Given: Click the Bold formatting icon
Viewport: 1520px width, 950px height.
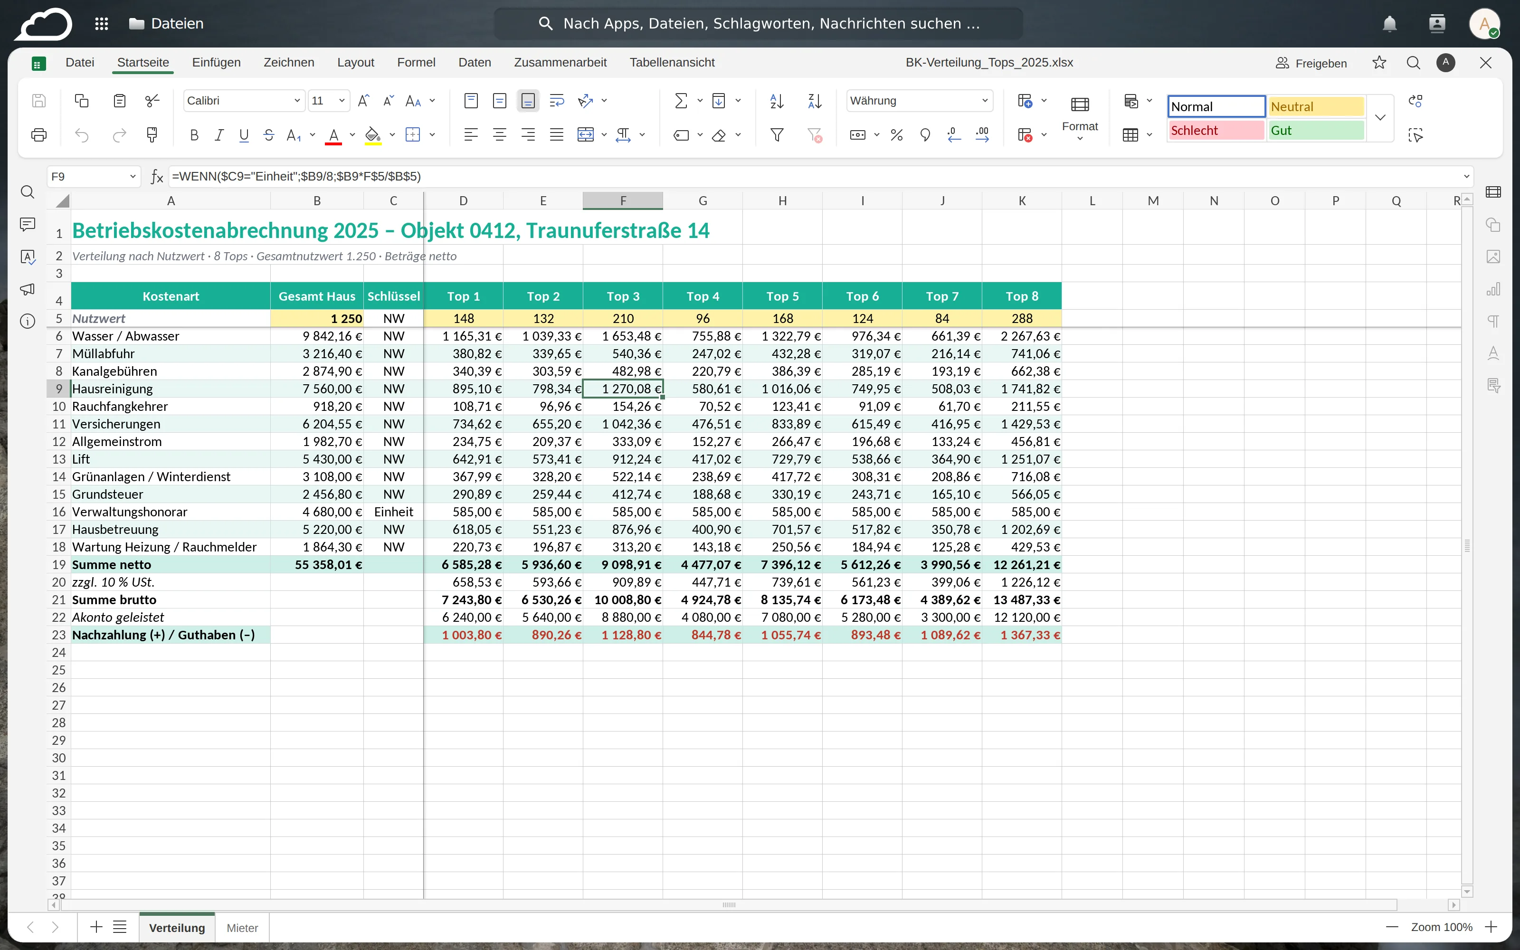Looking at the screenshot, I should click(x=194, y=135).
